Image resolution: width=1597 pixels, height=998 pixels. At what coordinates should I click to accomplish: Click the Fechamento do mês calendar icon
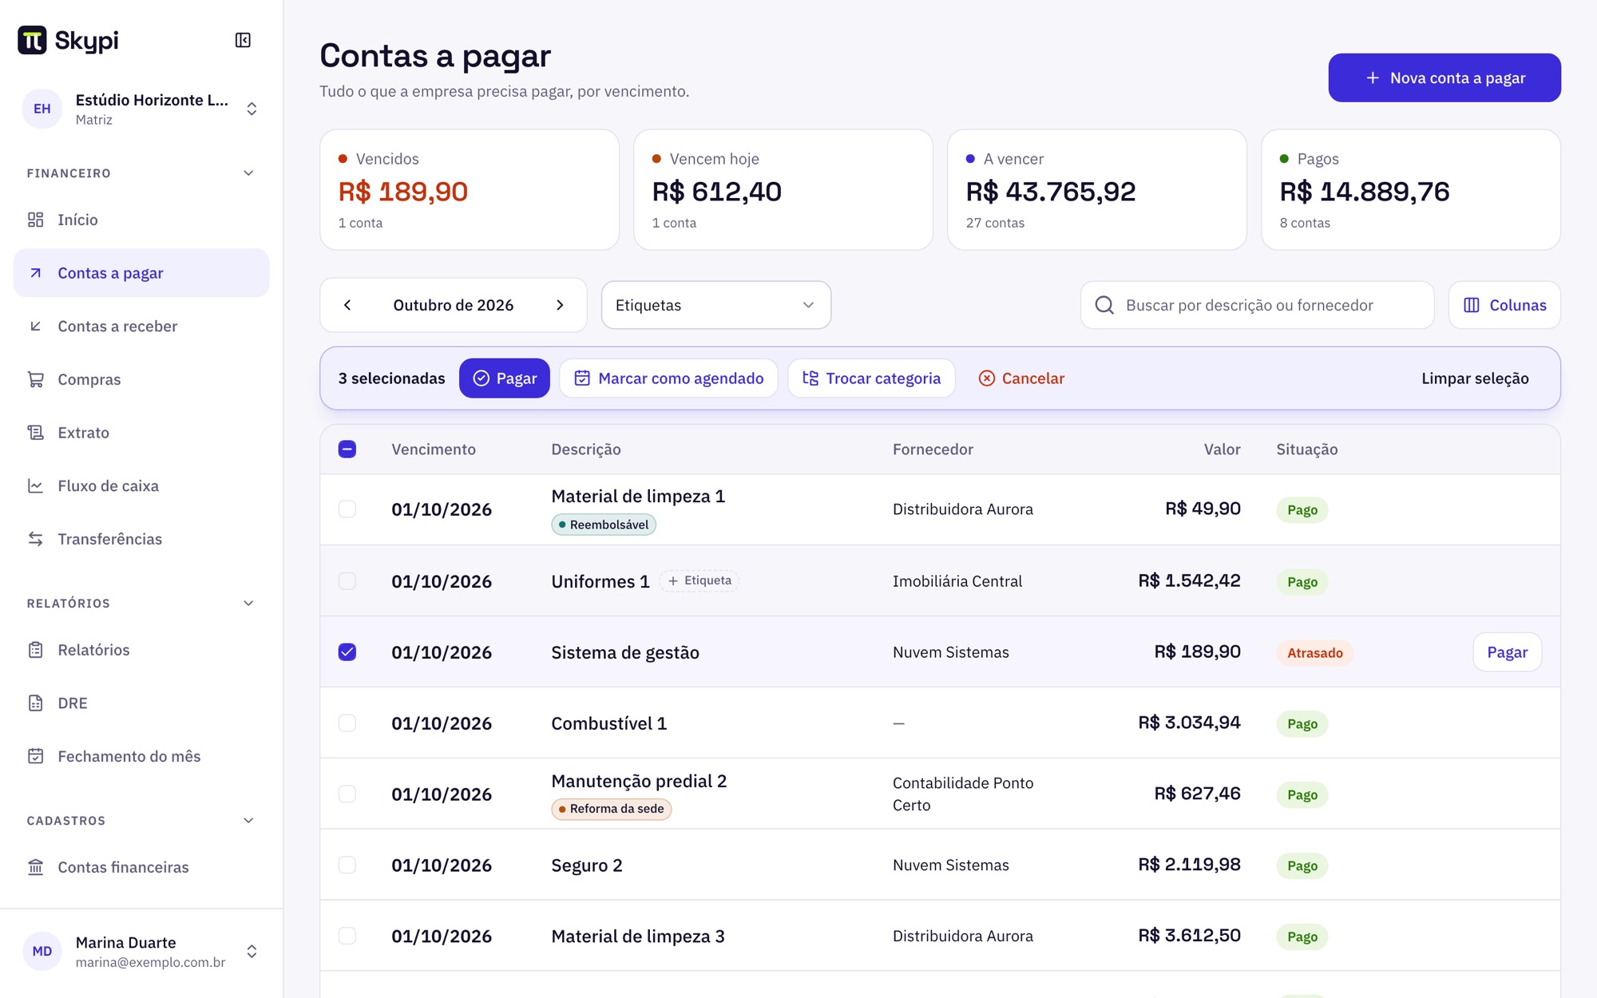point(35,756)
